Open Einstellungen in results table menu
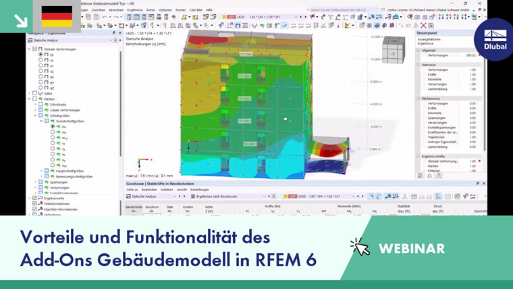 [x=200, y=190]
